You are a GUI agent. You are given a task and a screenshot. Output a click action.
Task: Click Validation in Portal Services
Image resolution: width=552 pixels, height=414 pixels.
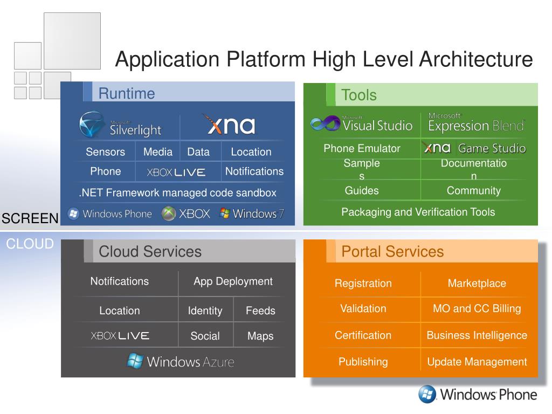tap(363, 308)
